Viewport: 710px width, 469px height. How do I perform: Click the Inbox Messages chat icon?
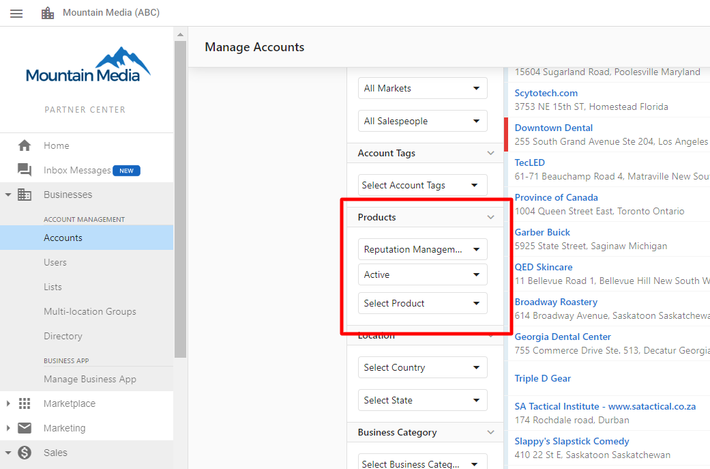25,170
